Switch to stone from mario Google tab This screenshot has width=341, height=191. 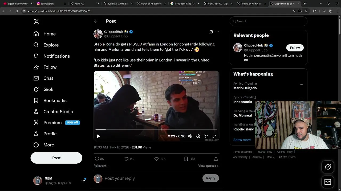point(185,4)
